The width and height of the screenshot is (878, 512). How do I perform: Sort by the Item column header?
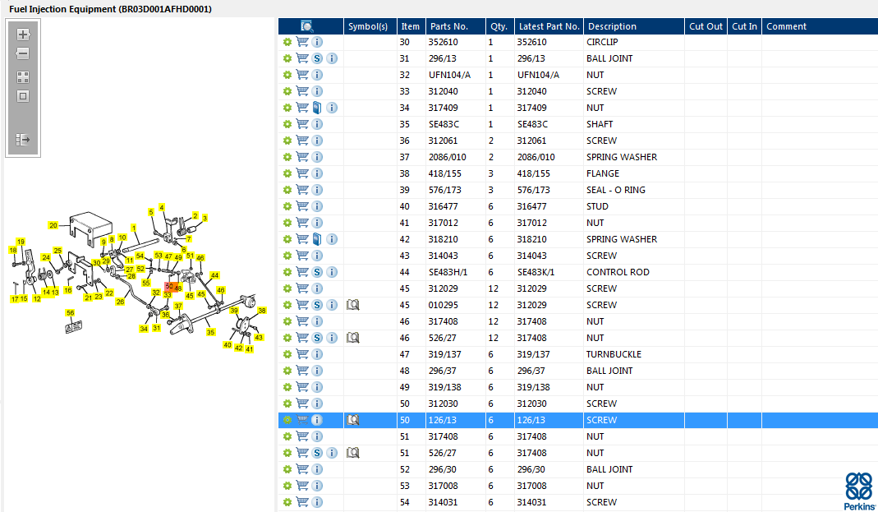(x=411, y=26)
